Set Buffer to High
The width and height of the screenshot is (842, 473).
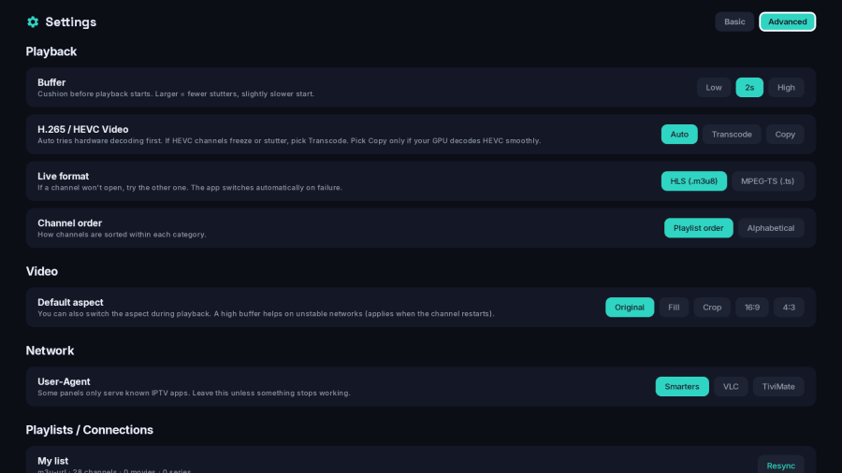coord(786,88)
